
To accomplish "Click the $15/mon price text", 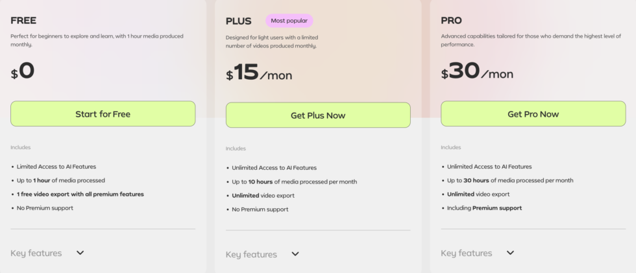I will [x=259, y=73].
